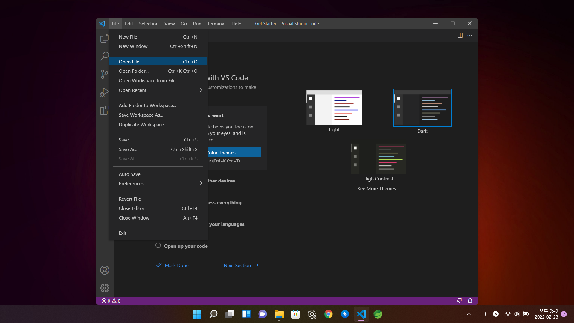
Task: Toggle the Auto Save menu option
Action: point(129,174)
